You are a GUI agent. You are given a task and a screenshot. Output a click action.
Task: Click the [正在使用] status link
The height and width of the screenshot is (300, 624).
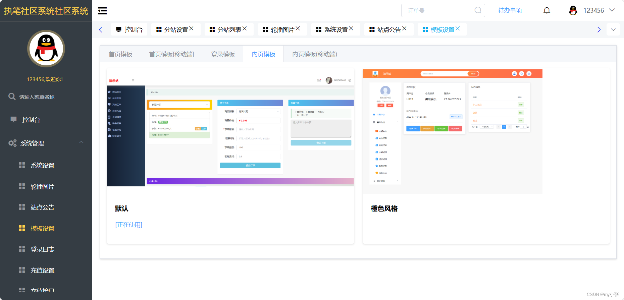pyautogui.click(x=129, y=225)
